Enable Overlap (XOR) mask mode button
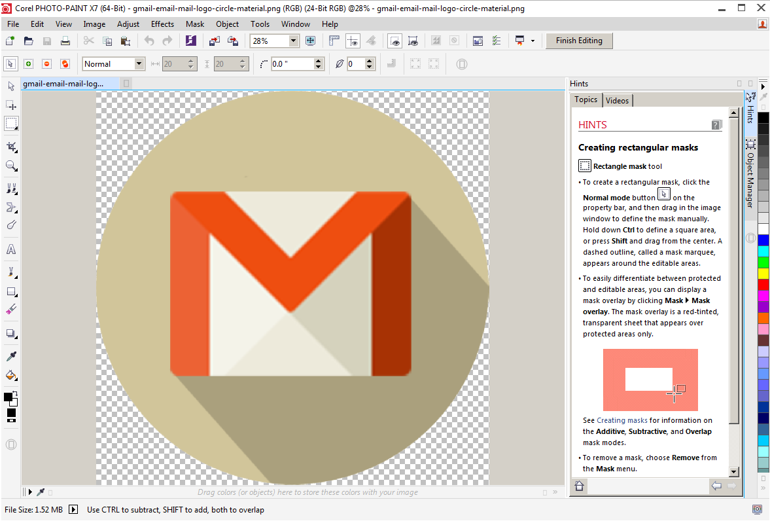This screenshot has width=770, height=523. pyautogui.click(x=65, y=64)
